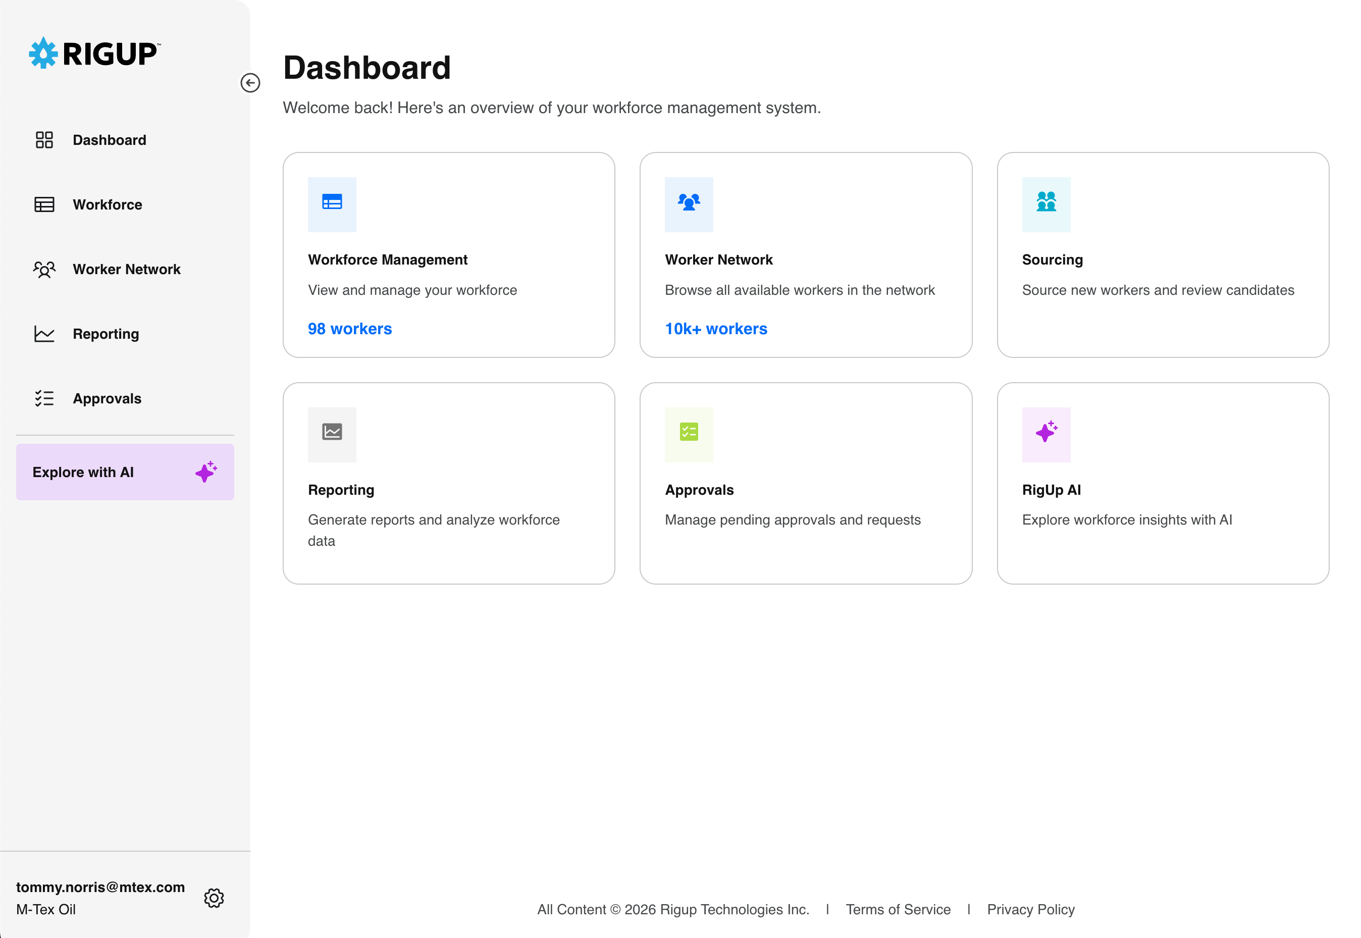Image resolution: width=1361 pixels, height=938 pixels.
Task: Collapse the sidebar with arrow button
Action: pos(250,83)
